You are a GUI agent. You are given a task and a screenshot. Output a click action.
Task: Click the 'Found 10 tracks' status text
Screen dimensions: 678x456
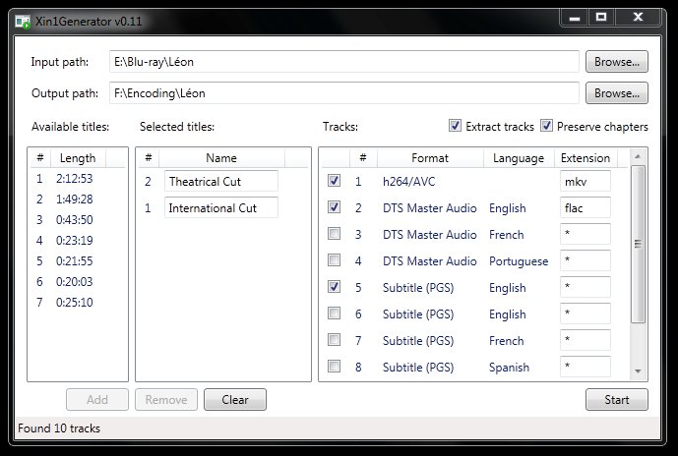pos(59,428)
